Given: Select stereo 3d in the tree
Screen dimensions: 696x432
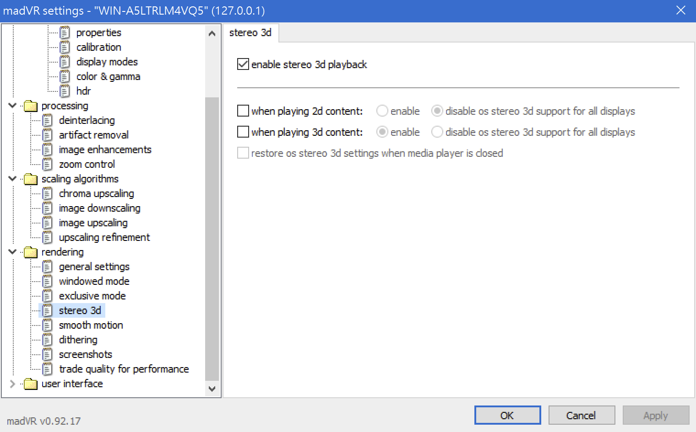Looking at the screenshot, I should pos(80,310).
